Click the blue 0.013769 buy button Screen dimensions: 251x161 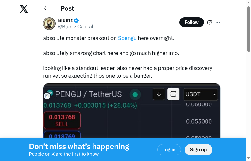[62, 136]
